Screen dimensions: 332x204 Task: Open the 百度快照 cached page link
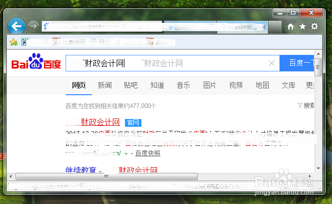coord(148,153)
